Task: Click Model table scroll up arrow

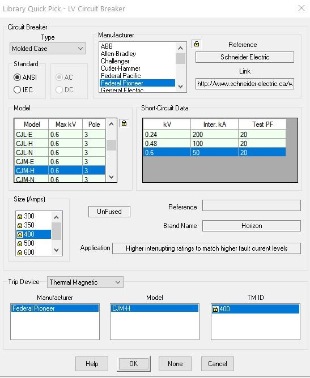Action: 111,124
